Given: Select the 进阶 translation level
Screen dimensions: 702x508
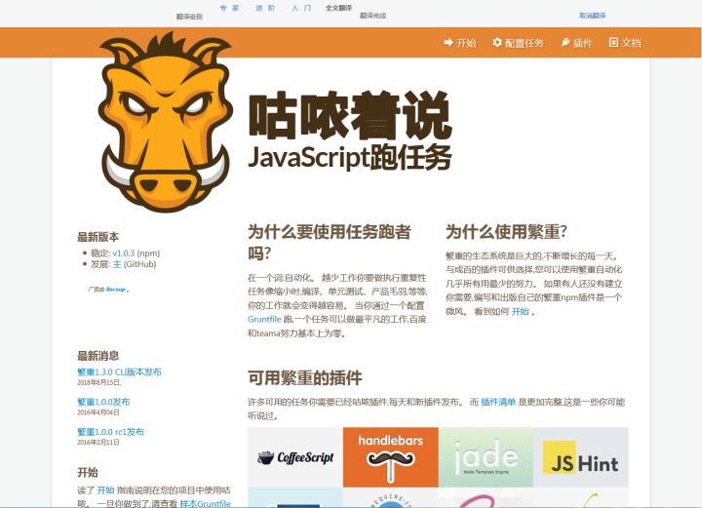Looking at the screenshot, I should (265, 8).
